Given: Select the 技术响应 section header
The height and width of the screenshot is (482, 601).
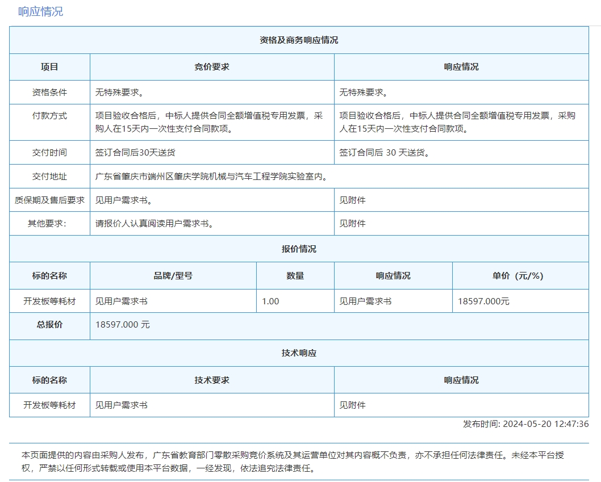Looking at the screenshot, I should [299, 353].
